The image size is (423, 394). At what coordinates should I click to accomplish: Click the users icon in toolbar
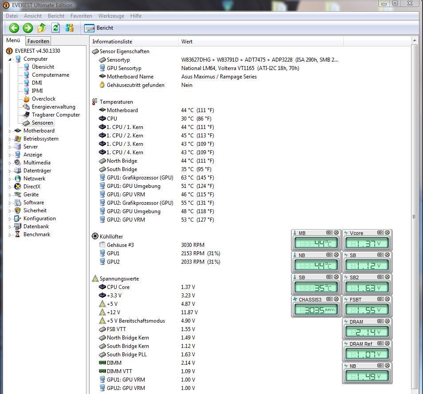coord(70,28)
